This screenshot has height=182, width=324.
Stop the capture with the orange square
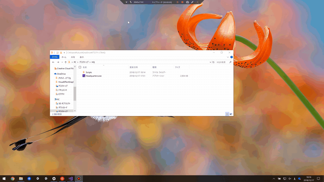pyautogui.click(x=182, y=2)
